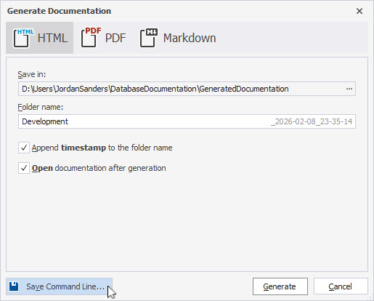Click the "Save in:" label

(32, 74)
